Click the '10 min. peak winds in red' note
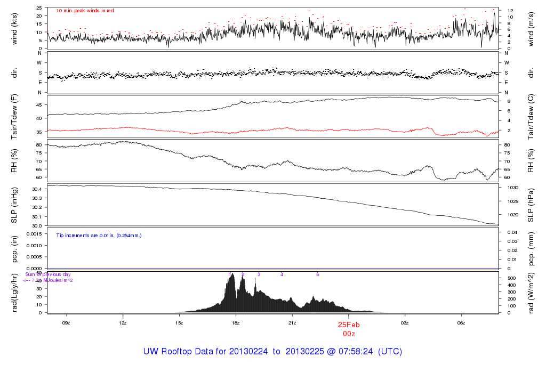Screen dimensions: 546x373 coord(85,11)
